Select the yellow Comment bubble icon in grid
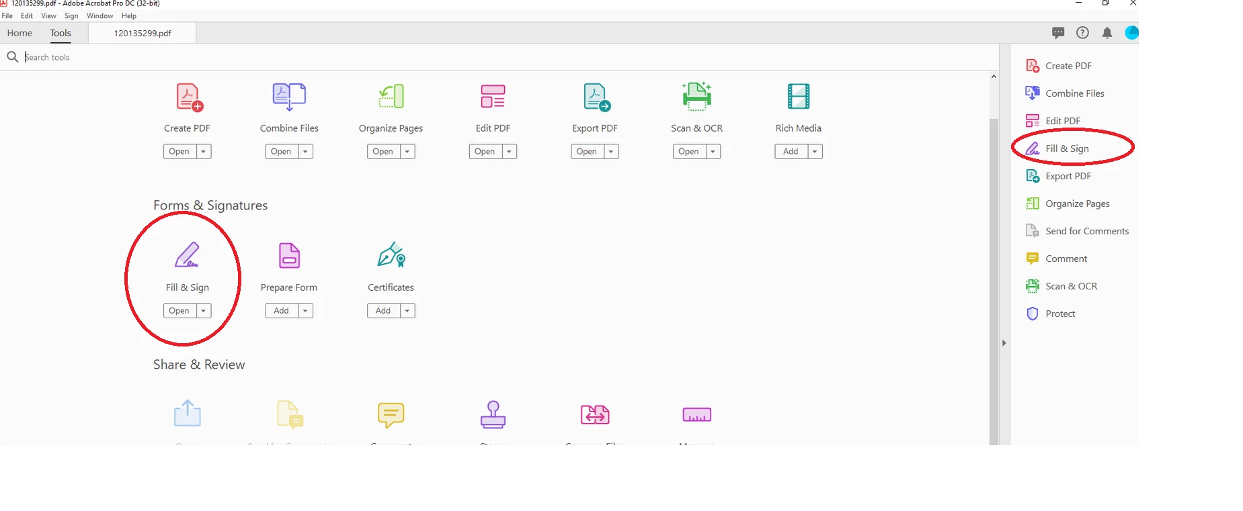Viewport: 1243px width, 511px height. coord(391,415)
